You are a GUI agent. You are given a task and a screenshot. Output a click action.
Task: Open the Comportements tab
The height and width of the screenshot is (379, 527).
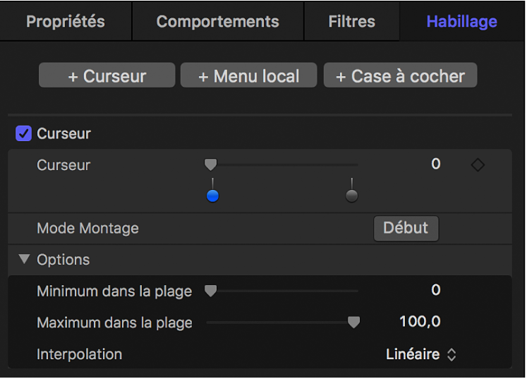click(218, 21)
